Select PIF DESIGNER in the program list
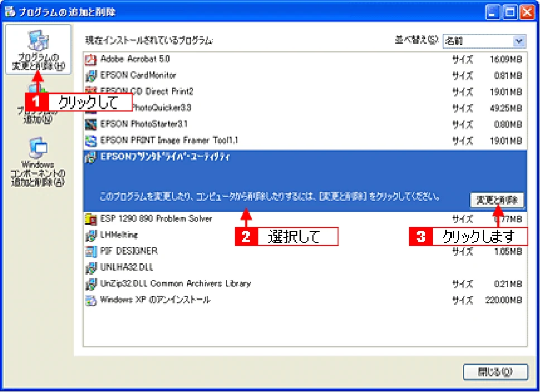The width and height of the screenshot is (540, 392). [305, 251]
